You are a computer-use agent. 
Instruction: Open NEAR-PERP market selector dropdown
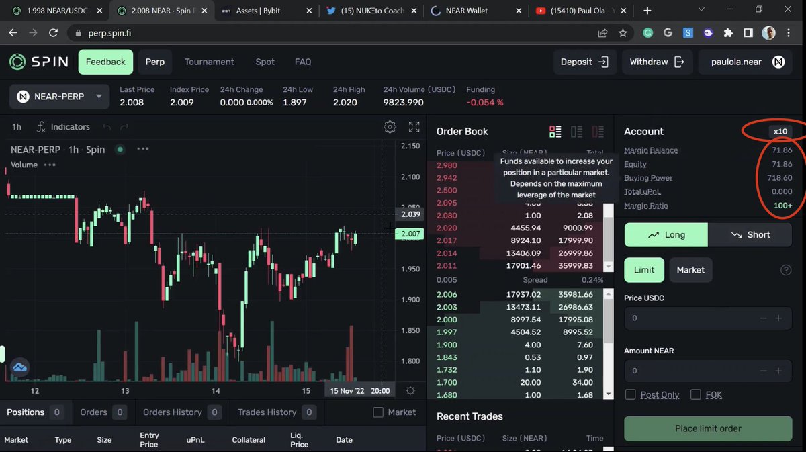pyautogui.click(x=60, y=97)
